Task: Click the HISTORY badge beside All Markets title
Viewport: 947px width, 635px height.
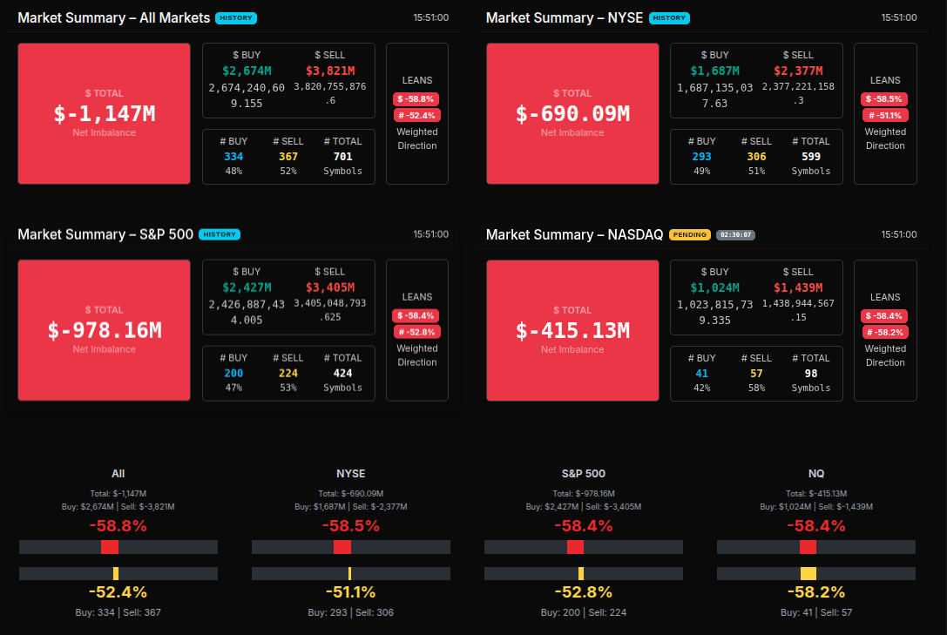Action: tap(236, 17)
